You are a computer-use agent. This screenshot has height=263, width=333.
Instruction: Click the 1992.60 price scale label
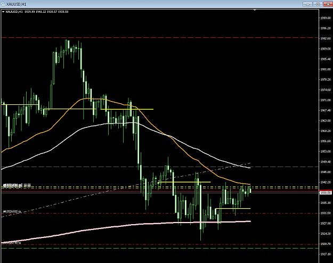click(x=326, y=38)
